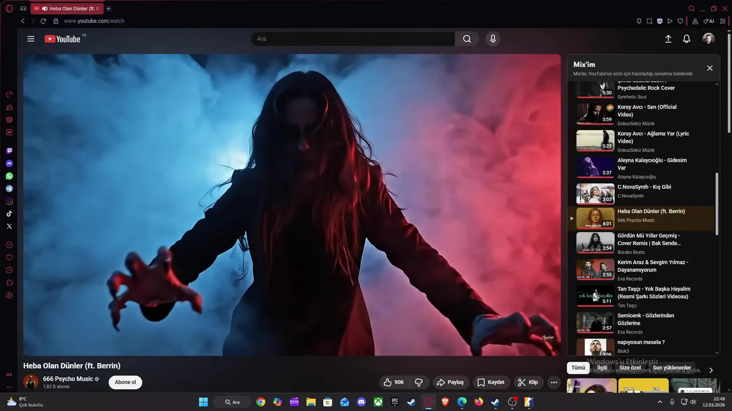Dislike the video with thumbs-down icon
Image resolution: width=732 pixels, height=411 pixels.
coord(419,382)
